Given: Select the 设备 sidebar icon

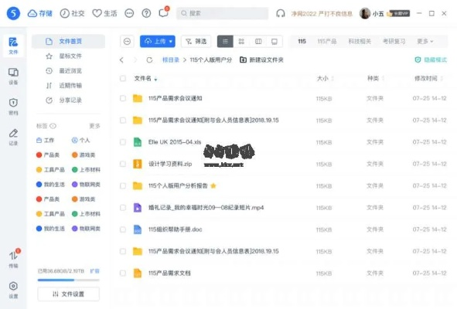Looking at the screenshot, I should [13, 76].
